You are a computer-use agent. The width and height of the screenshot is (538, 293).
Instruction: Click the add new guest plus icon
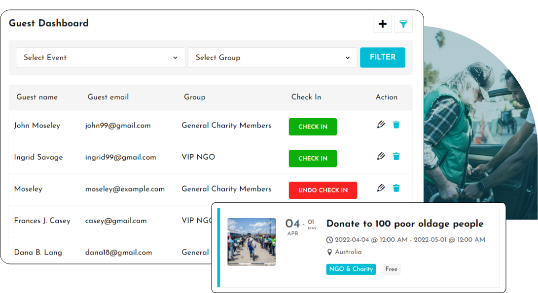(383, 24)
